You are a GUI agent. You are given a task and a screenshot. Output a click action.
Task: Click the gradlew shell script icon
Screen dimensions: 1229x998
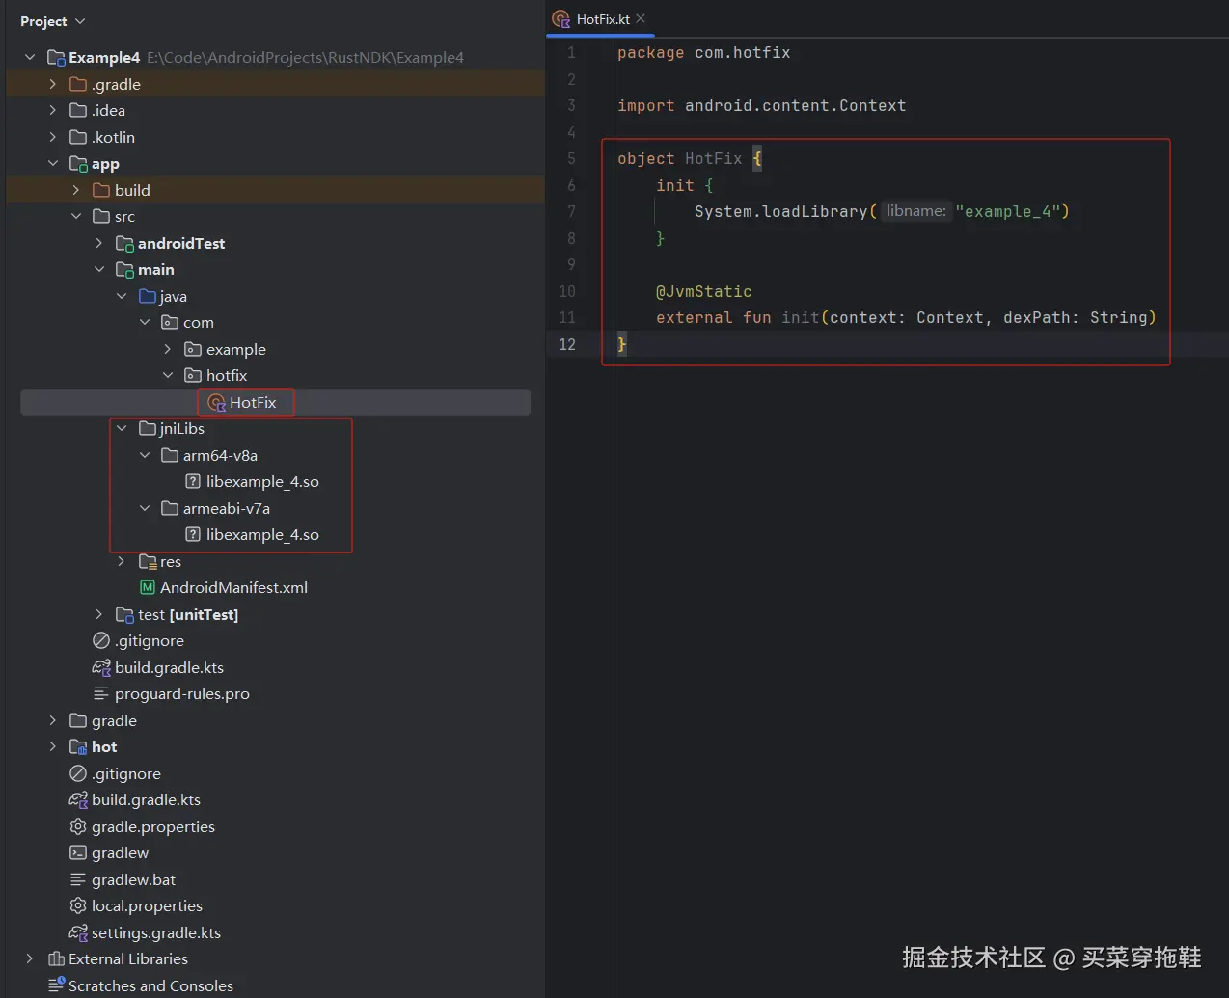click(78, 852)
